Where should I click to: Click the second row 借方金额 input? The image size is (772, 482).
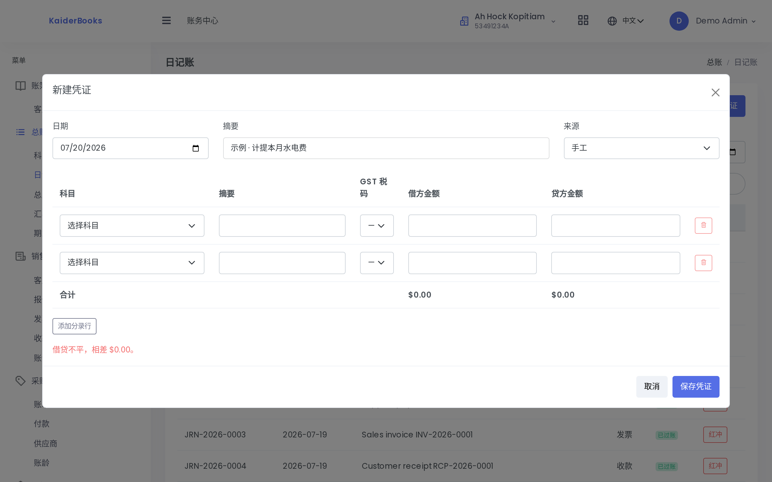tap(472, 263)
